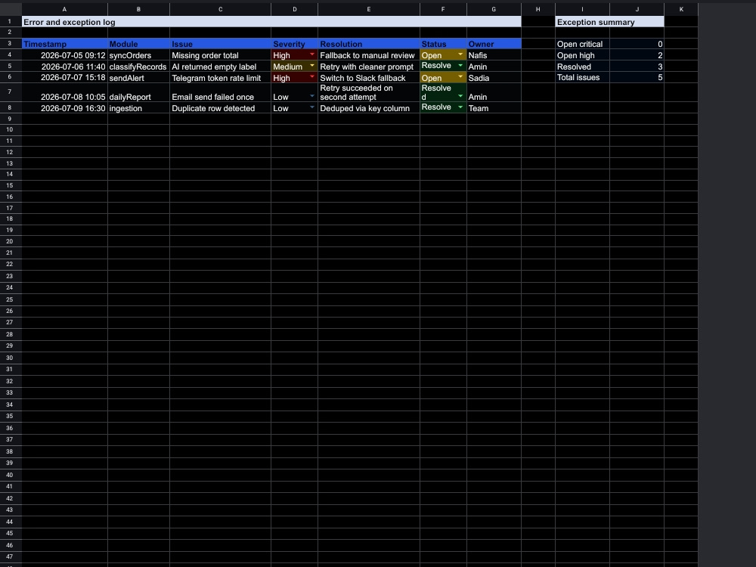Open Status dropdown for syncOrders row
The width and height of the screenshot is (756, 567).
[460, 54]
